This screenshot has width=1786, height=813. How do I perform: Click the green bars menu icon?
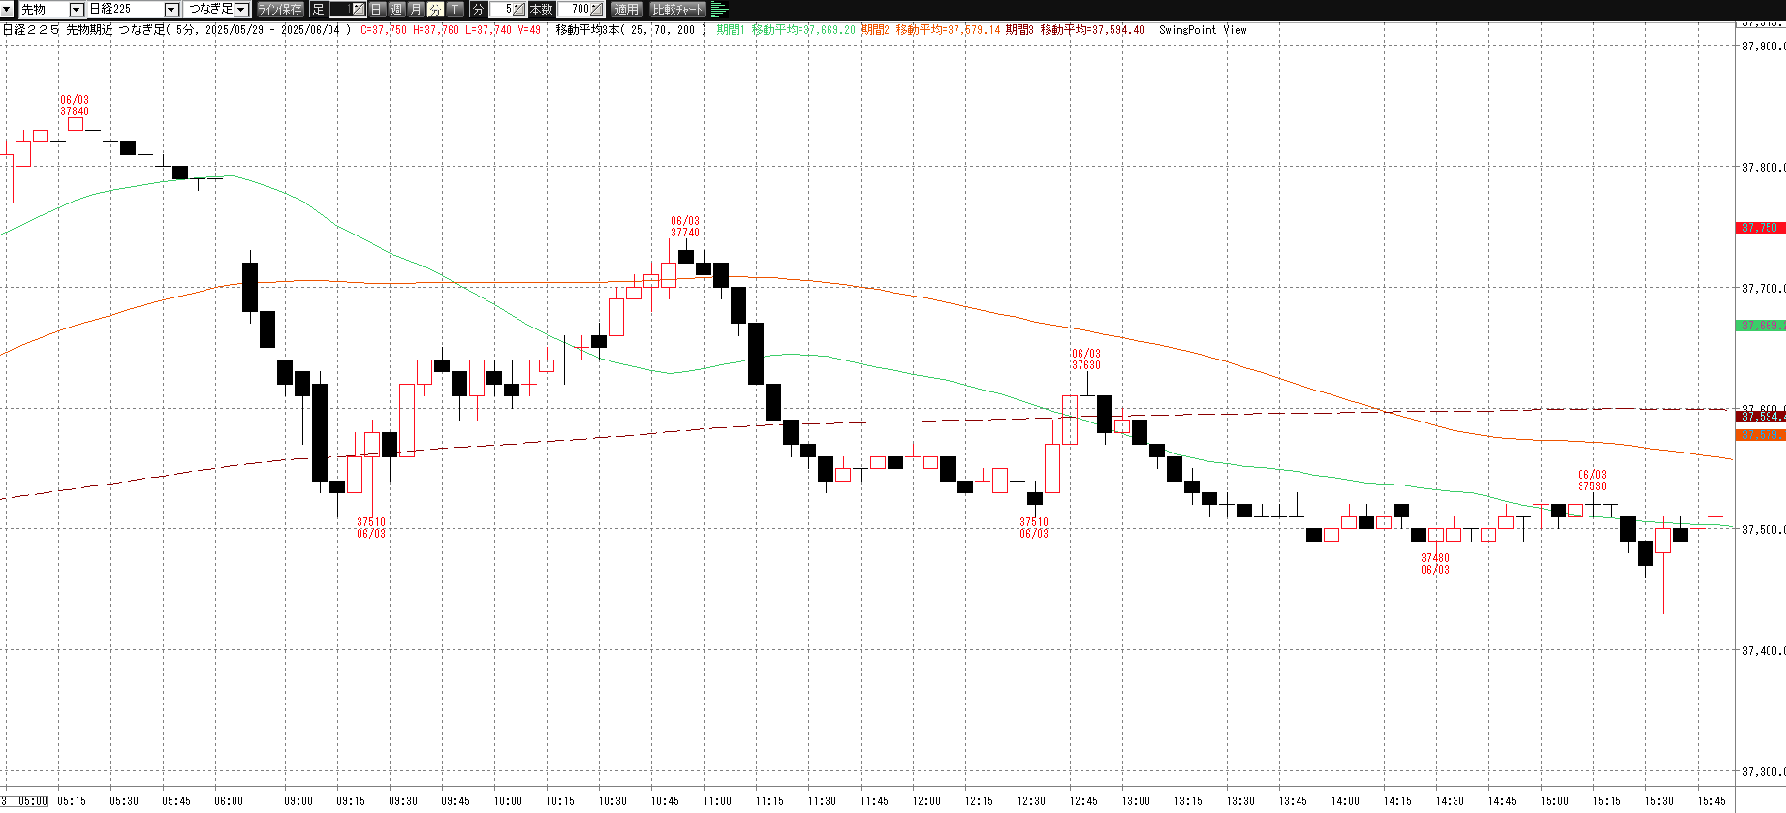pyautogui.click(x=719, y=10)
